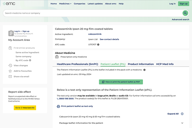Go to Home in top navigation
This screenshot has height=128, width=192.
pyautogui.click(x=54, y=4)
